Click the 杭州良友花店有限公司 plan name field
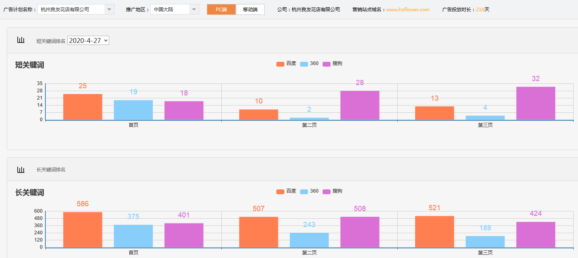The height and width of the screenshot is (258, 578). click(71, 9)
